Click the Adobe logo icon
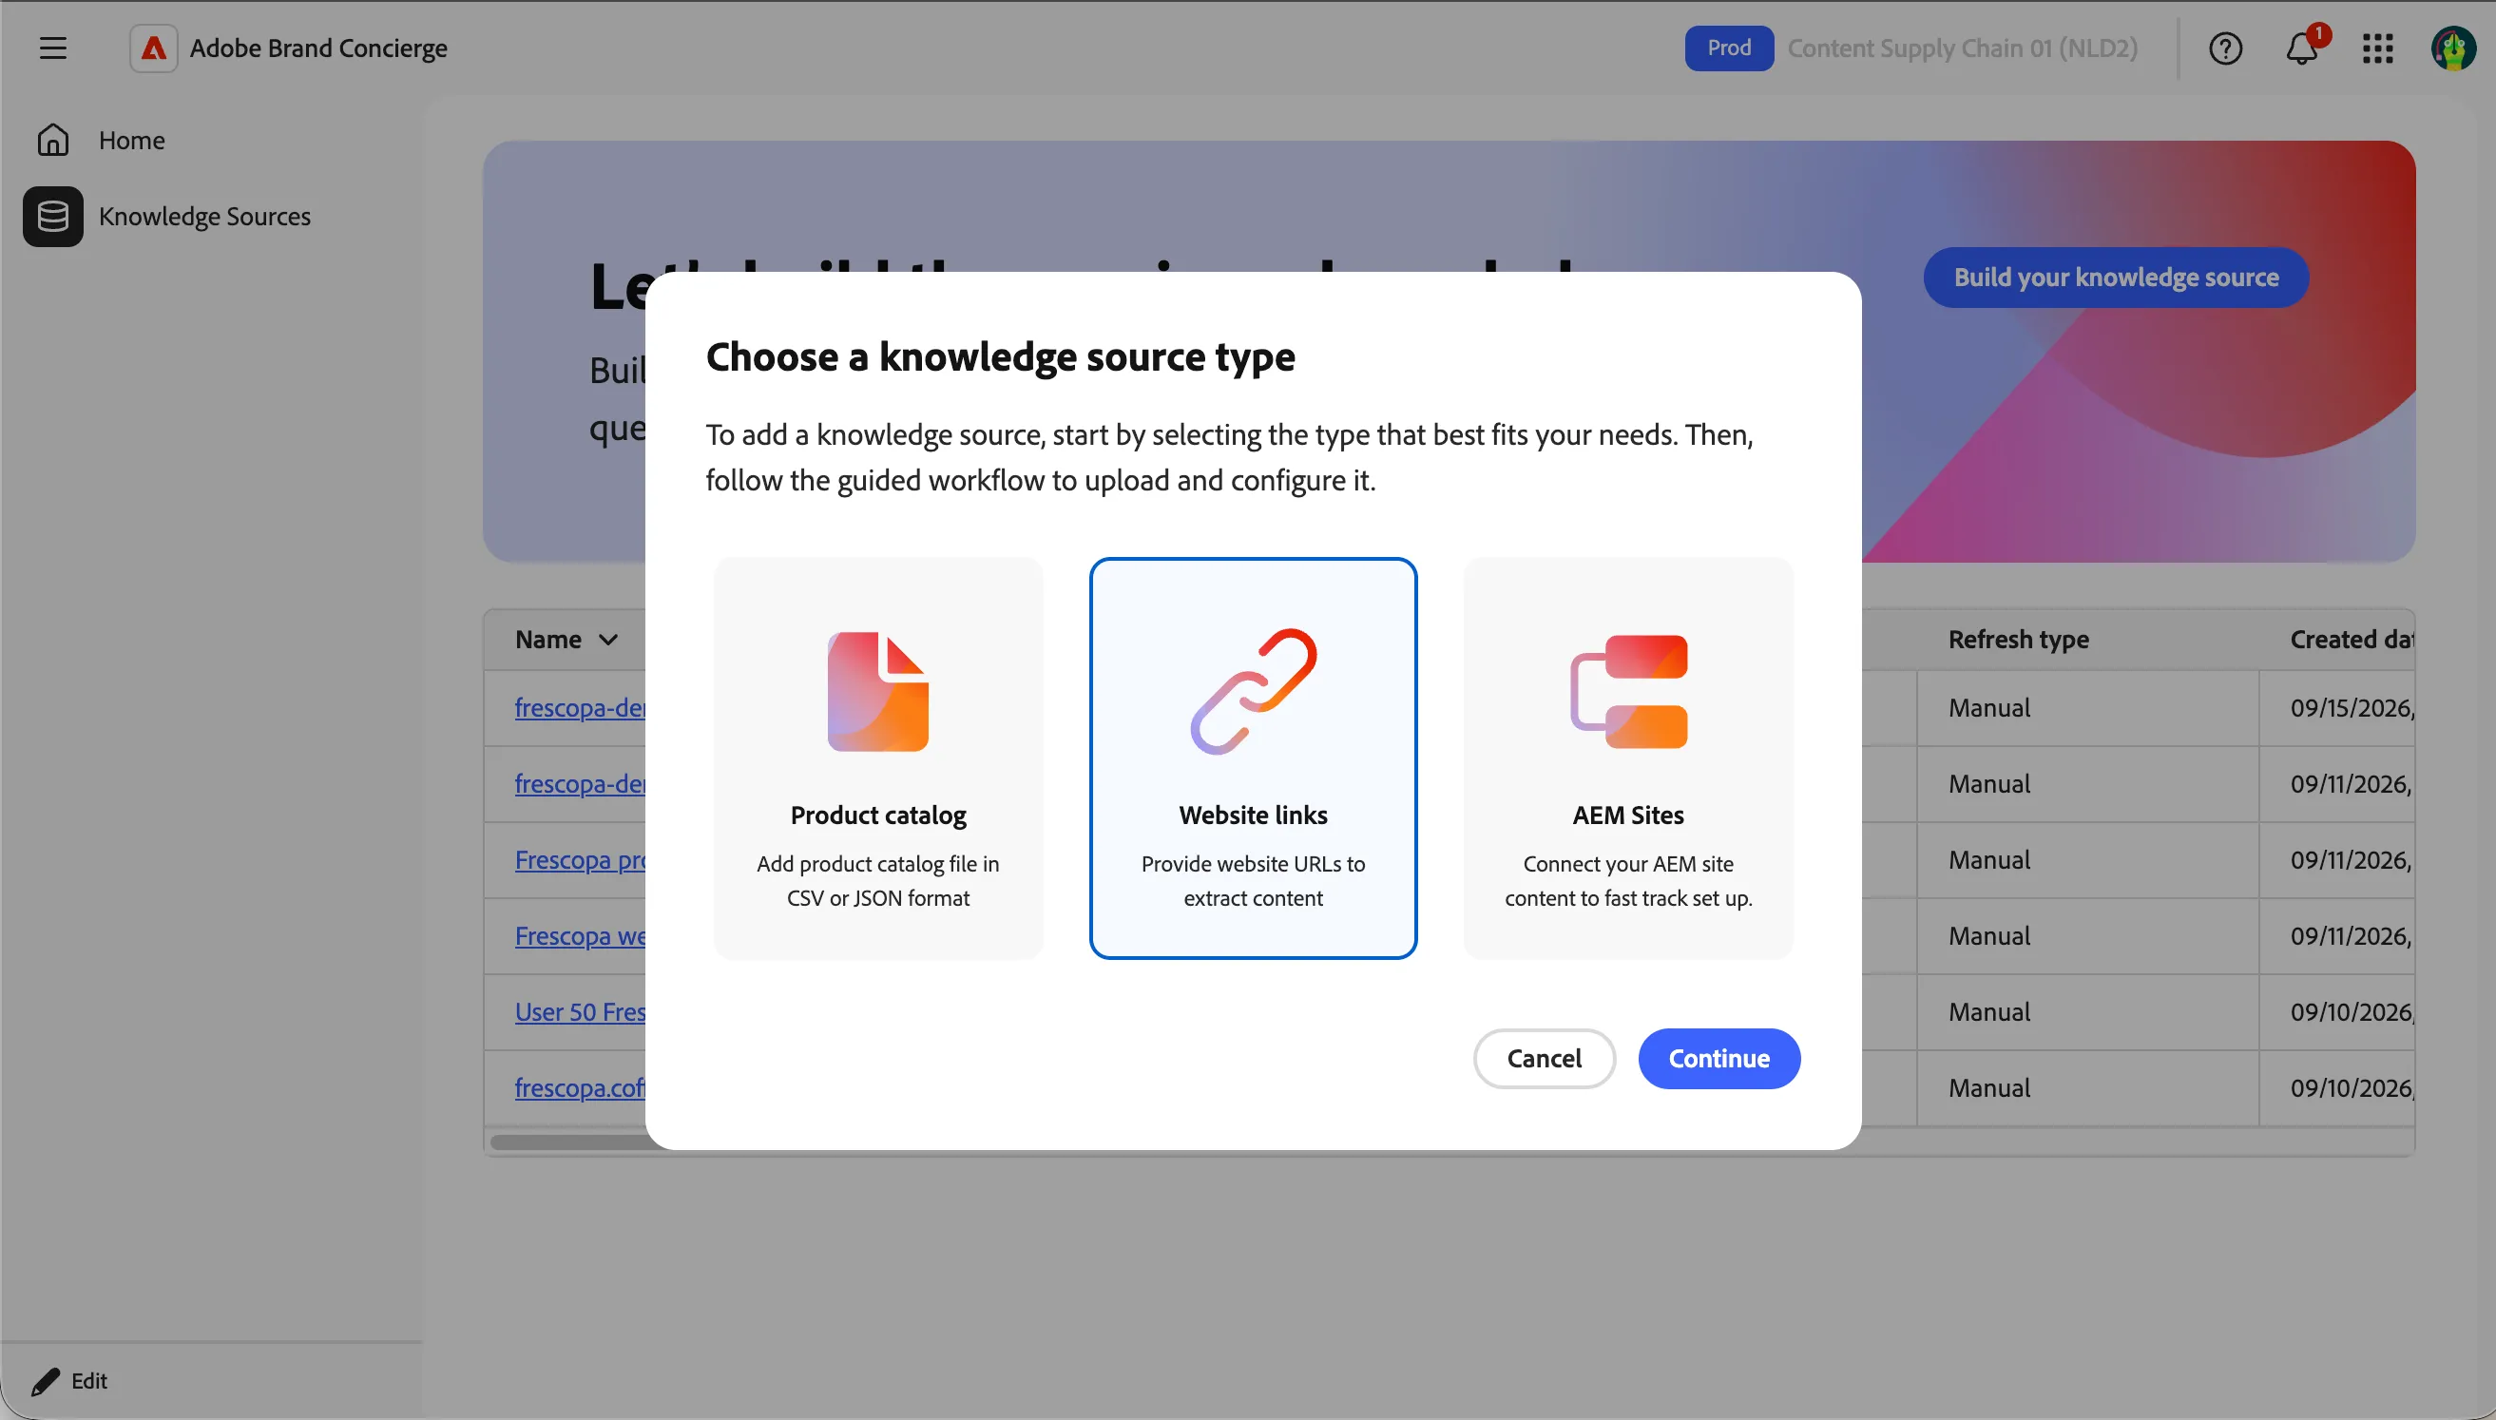 click(153, 48)
